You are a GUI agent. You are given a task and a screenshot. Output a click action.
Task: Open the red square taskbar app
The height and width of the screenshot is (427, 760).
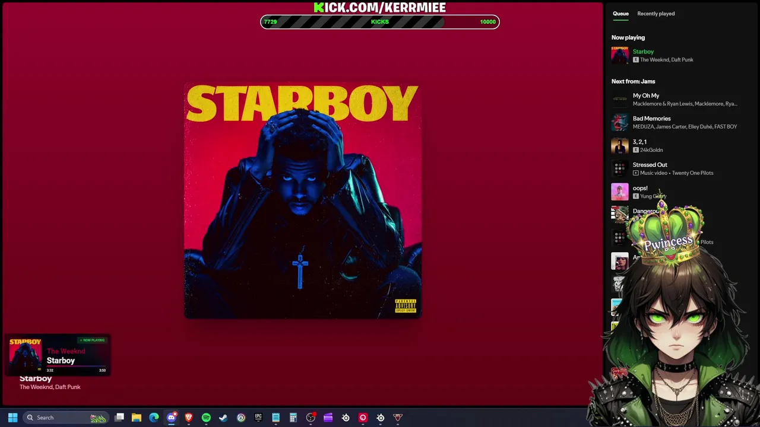point(363,418)
